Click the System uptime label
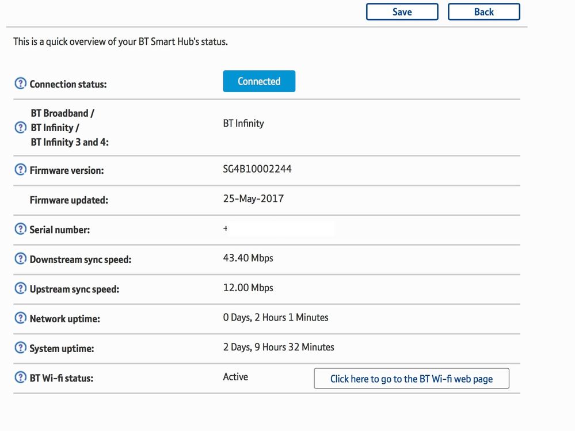 (62, 349)
